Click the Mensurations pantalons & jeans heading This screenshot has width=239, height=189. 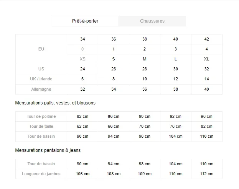[x=48, y=150]
